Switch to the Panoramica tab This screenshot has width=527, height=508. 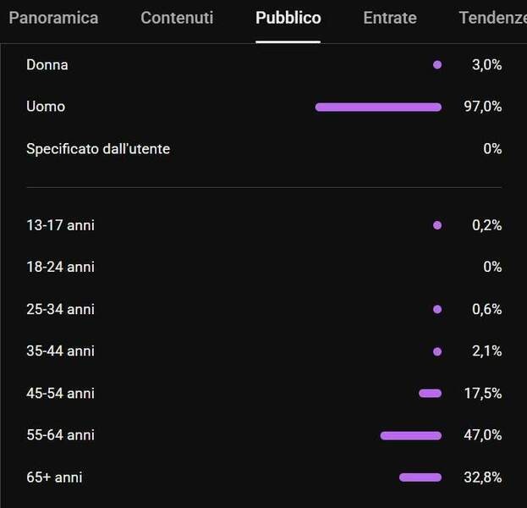(x=53, y=18)
